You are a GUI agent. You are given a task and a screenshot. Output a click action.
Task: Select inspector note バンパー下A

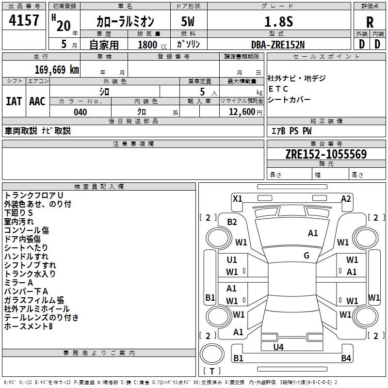26,291
